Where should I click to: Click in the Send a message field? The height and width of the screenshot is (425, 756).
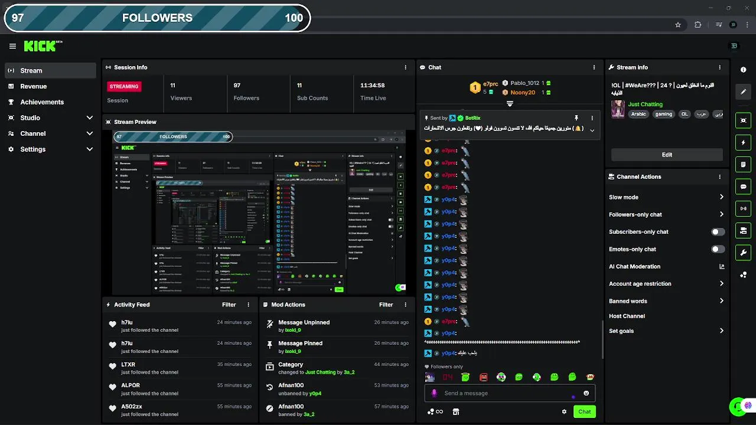coord(510,393)
